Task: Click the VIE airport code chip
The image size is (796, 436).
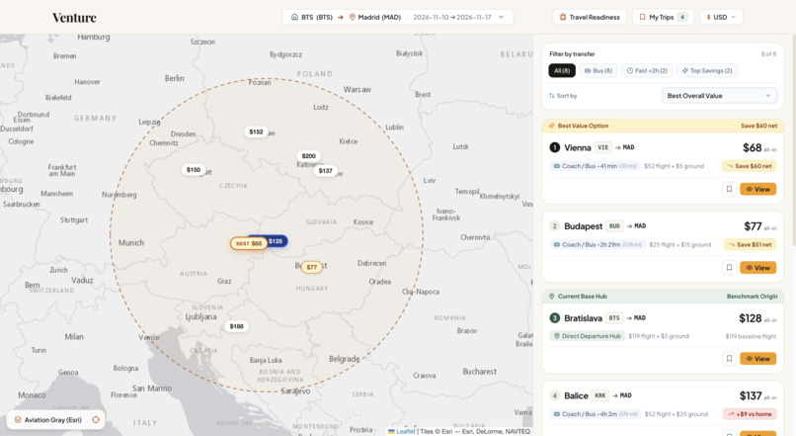Action: click(x=602, y=147)
